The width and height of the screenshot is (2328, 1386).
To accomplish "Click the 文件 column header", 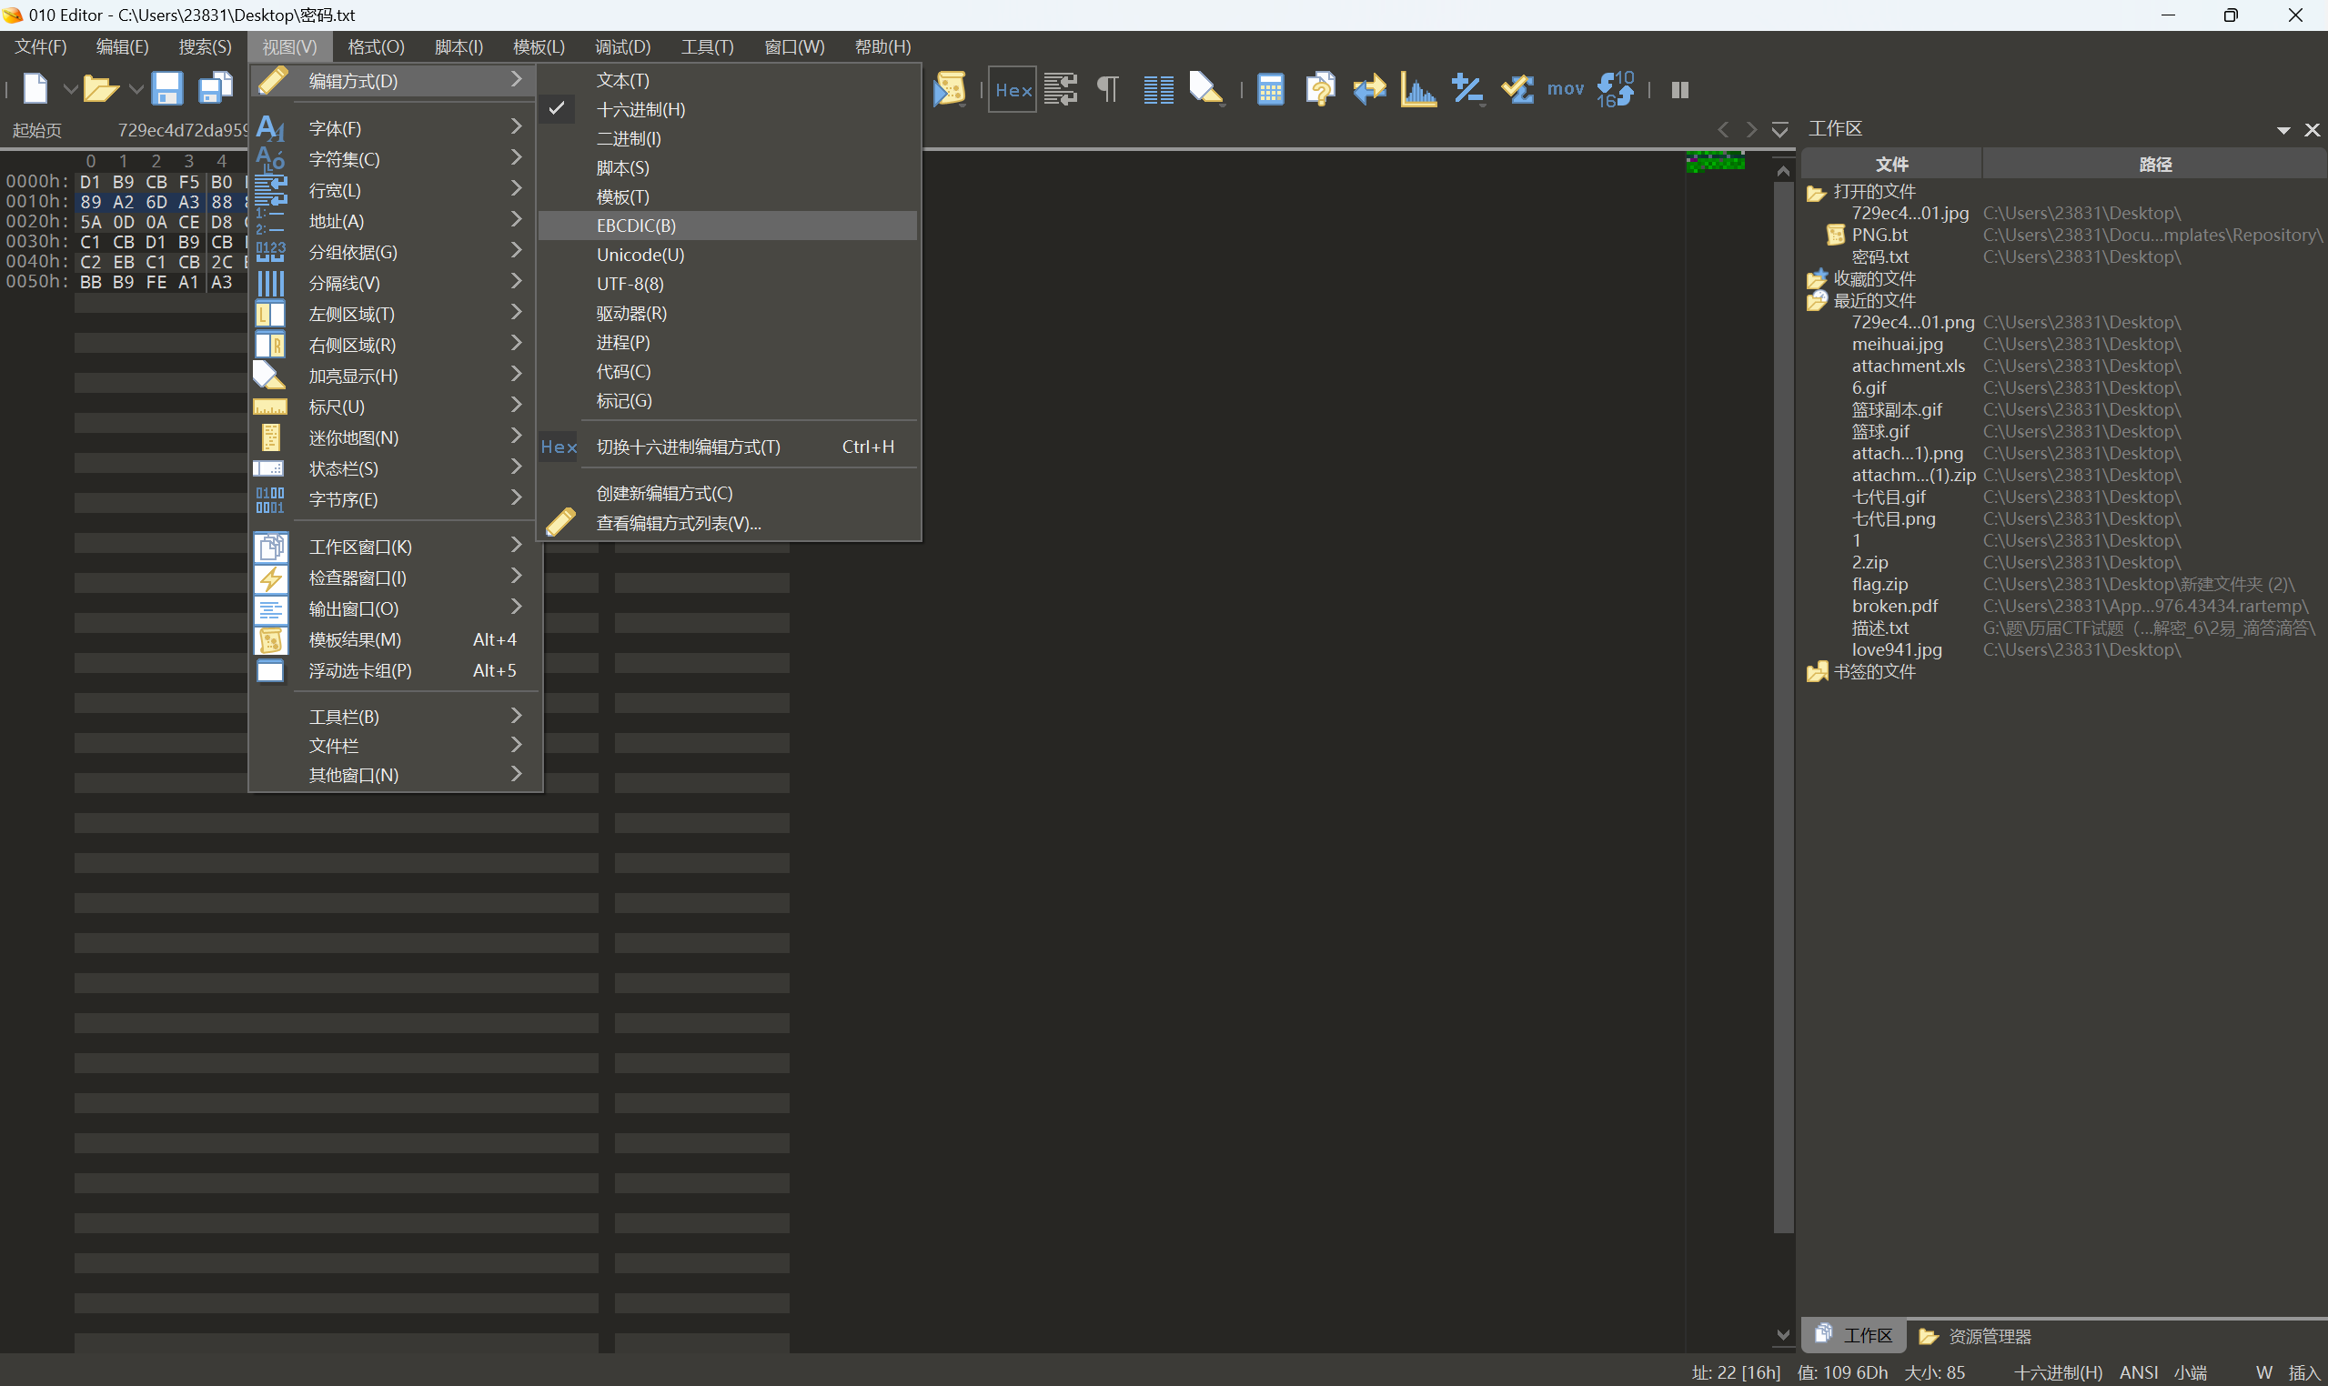I will click(1890, 165).
